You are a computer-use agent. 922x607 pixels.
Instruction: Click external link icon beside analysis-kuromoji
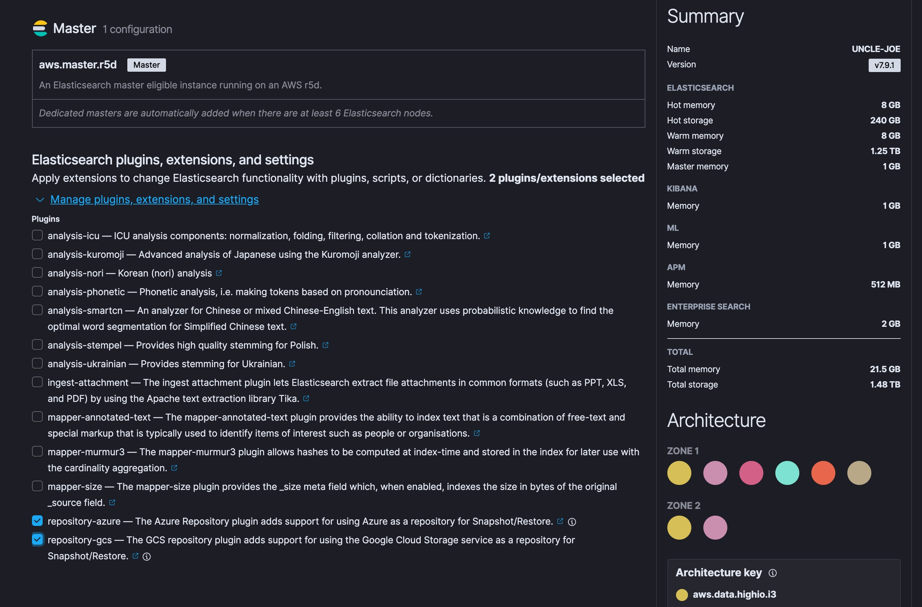point(407,255)
